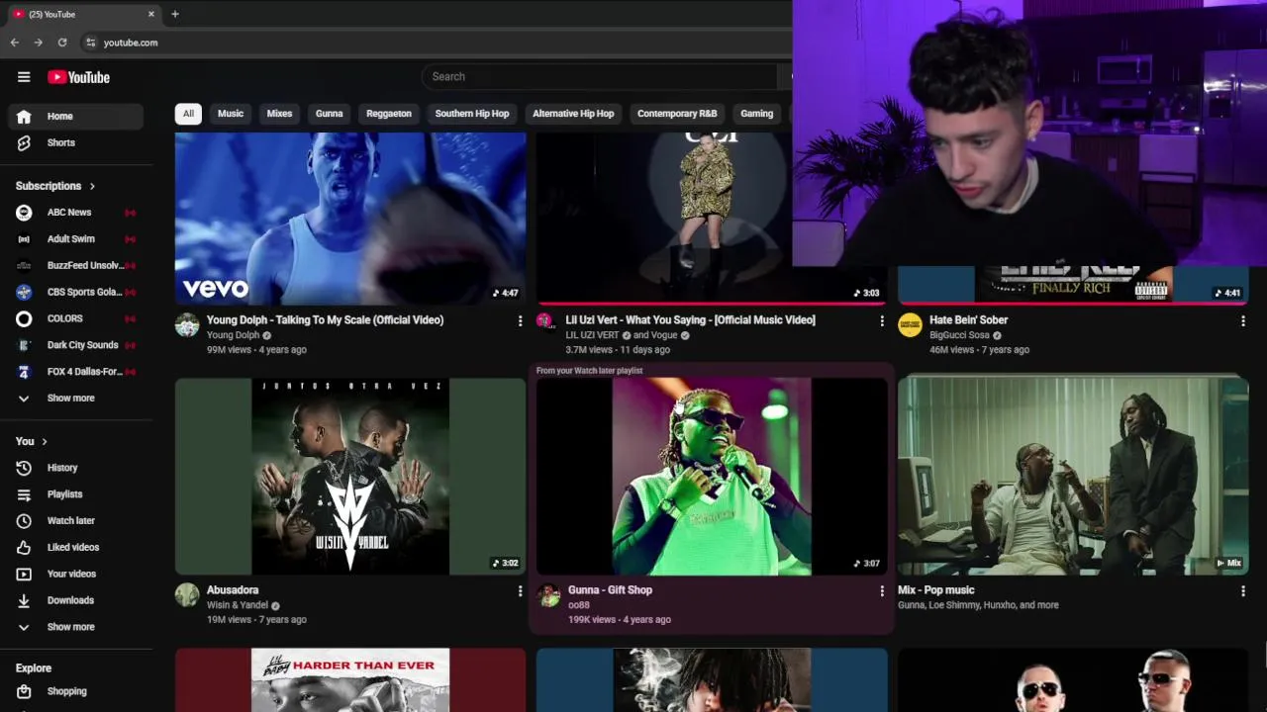Image resolution: width=1267 pixels, height=712 pixels.
Task: Open Shorts in the sidebar
Action: 76,142
